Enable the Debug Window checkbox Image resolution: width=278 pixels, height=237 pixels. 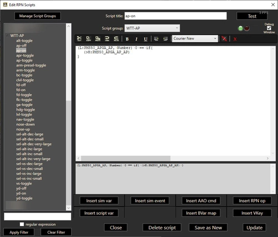(x=269, y=28)
